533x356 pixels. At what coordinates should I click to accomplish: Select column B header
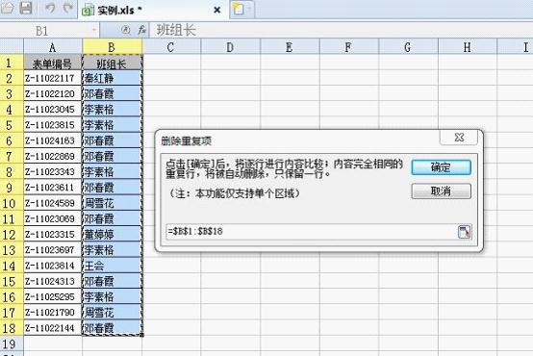tap(112, 47)
